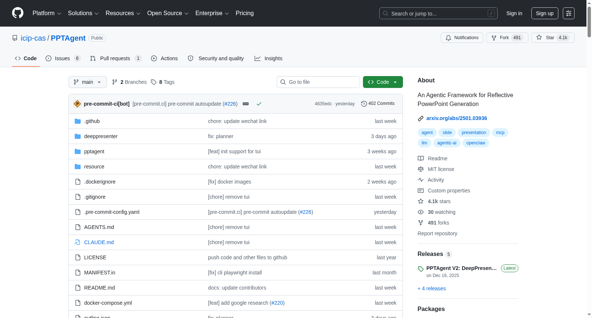Expand commit message ellipsis button
This screenshot has height=318, width=592.
[246, 104]
